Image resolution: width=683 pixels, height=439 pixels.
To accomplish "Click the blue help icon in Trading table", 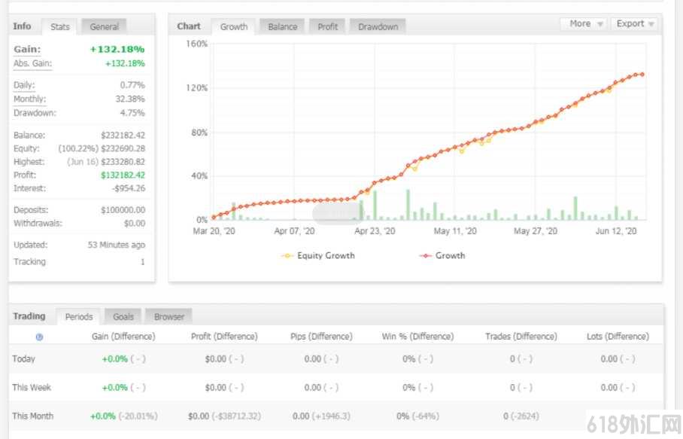I will click(39, 337).
